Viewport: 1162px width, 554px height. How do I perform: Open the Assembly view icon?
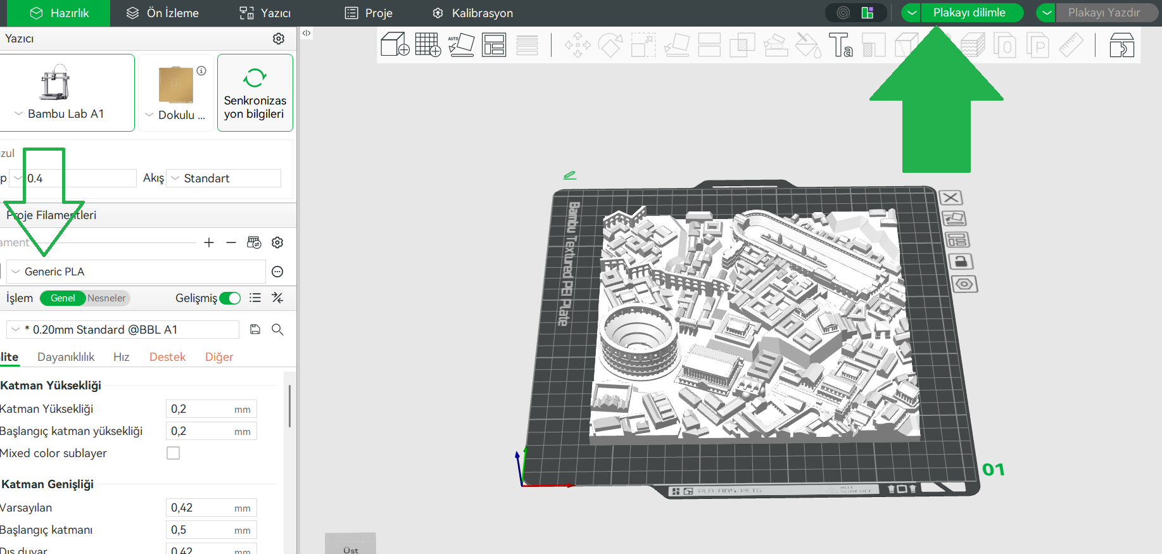[1121, 45]
